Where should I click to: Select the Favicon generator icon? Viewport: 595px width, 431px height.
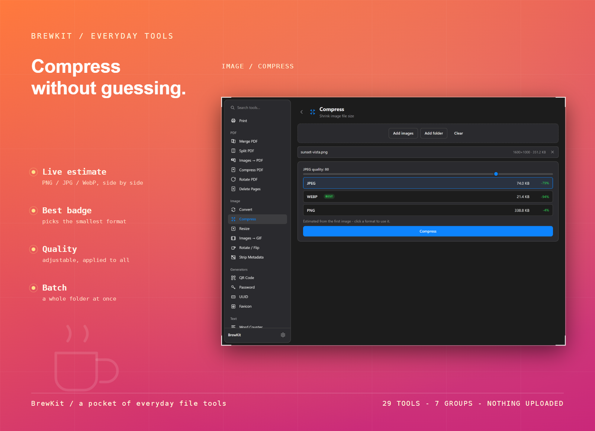point(233,307)
